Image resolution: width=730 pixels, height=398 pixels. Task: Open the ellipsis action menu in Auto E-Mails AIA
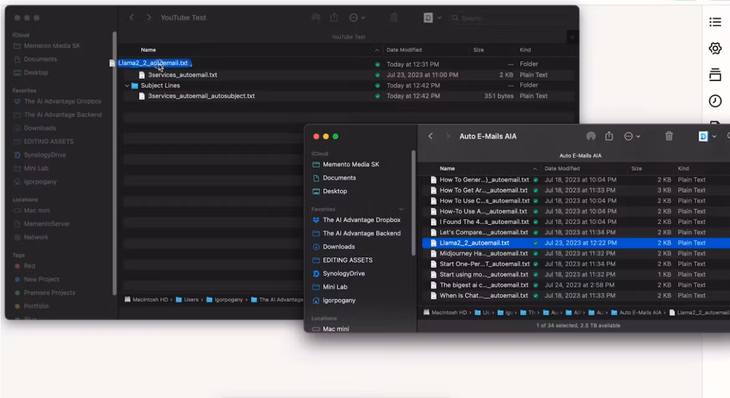632,136
